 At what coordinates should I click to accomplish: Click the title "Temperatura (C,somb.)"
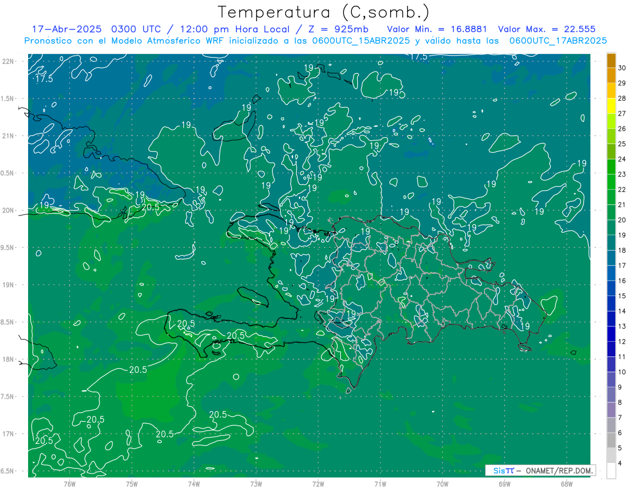[323, 12]
